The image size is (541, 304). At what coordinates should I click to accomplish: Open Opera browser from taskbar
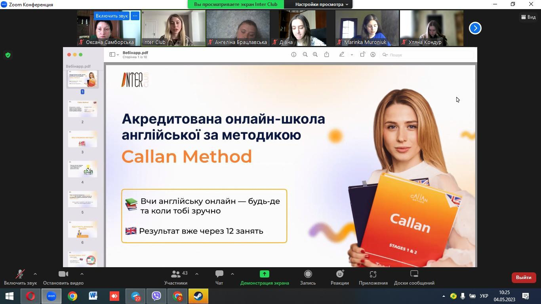tap(30, 296)
